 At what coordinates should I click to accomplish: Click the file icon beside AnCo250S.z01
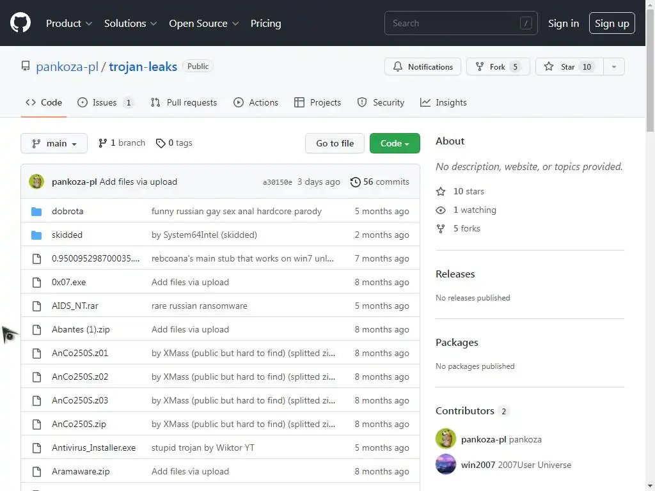tap(36, 353)
